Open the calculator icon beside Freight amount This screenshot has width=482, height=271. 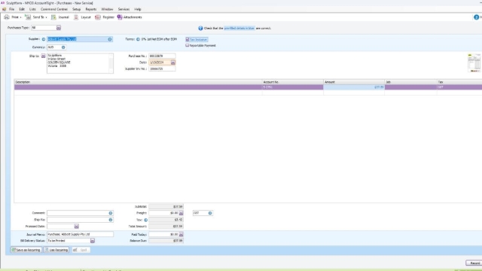click(x=181, y=213)
